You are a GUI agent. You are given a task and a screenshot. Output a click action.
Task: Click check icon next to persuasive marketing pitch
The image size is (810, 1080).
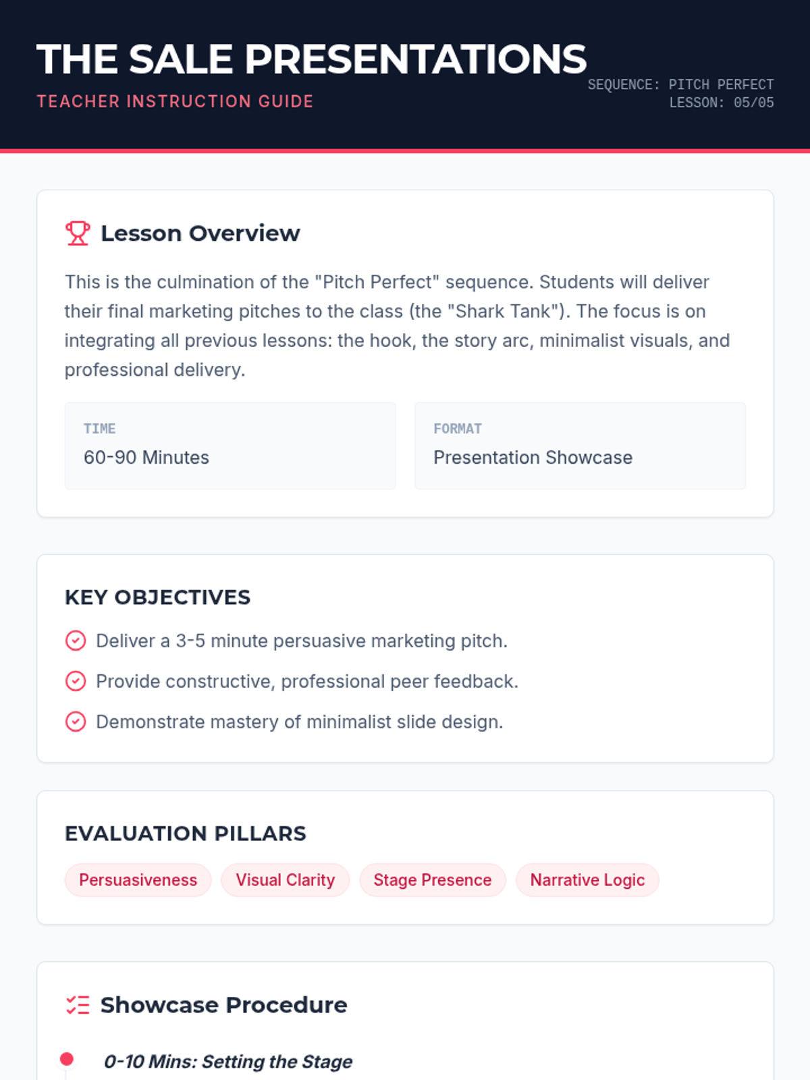pyautogui.click(x=76, y=641)
